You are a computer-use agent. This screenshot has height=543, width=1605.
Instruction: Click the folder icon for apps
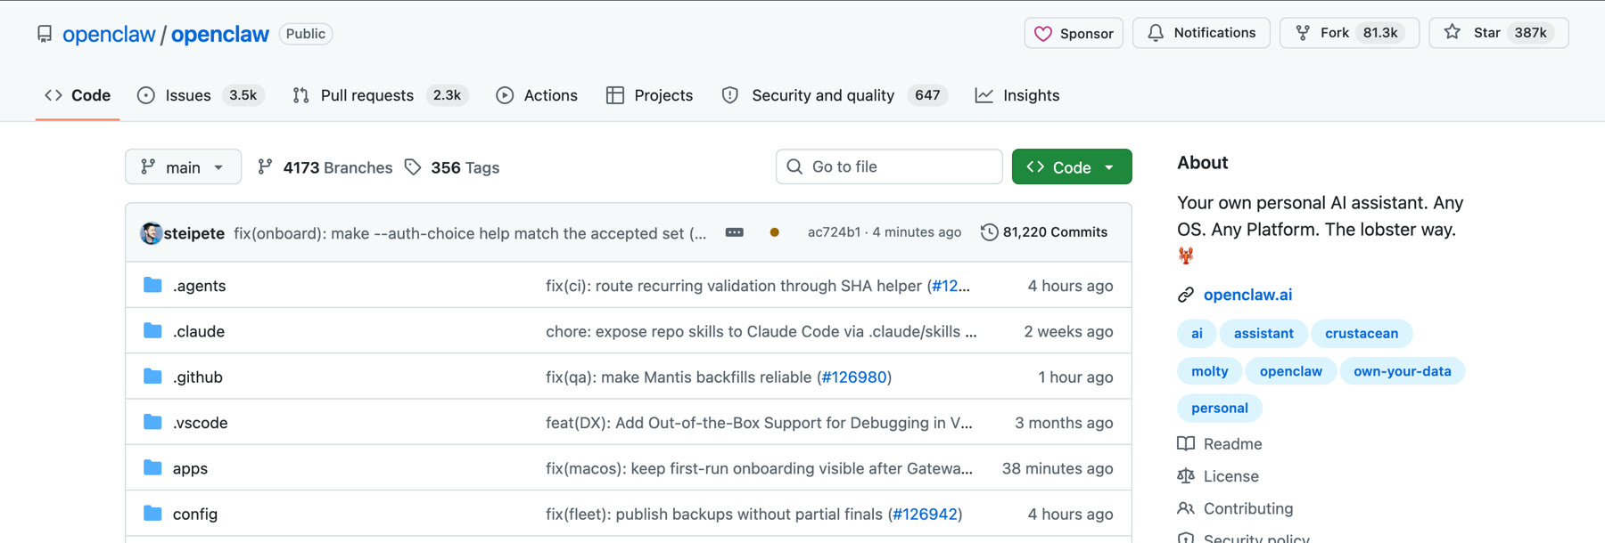152,467
